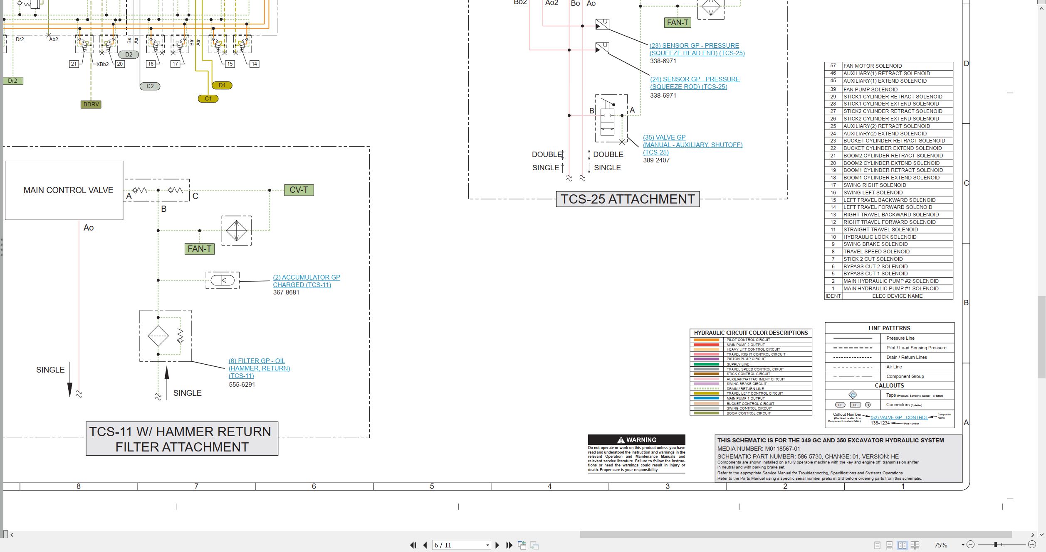Click vertical scrollbar down arrow

point(1041,535)
